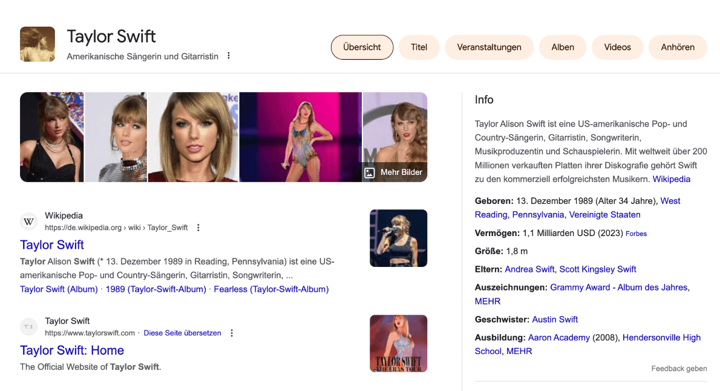Click the Andrea Swift link

pos(529,269)
